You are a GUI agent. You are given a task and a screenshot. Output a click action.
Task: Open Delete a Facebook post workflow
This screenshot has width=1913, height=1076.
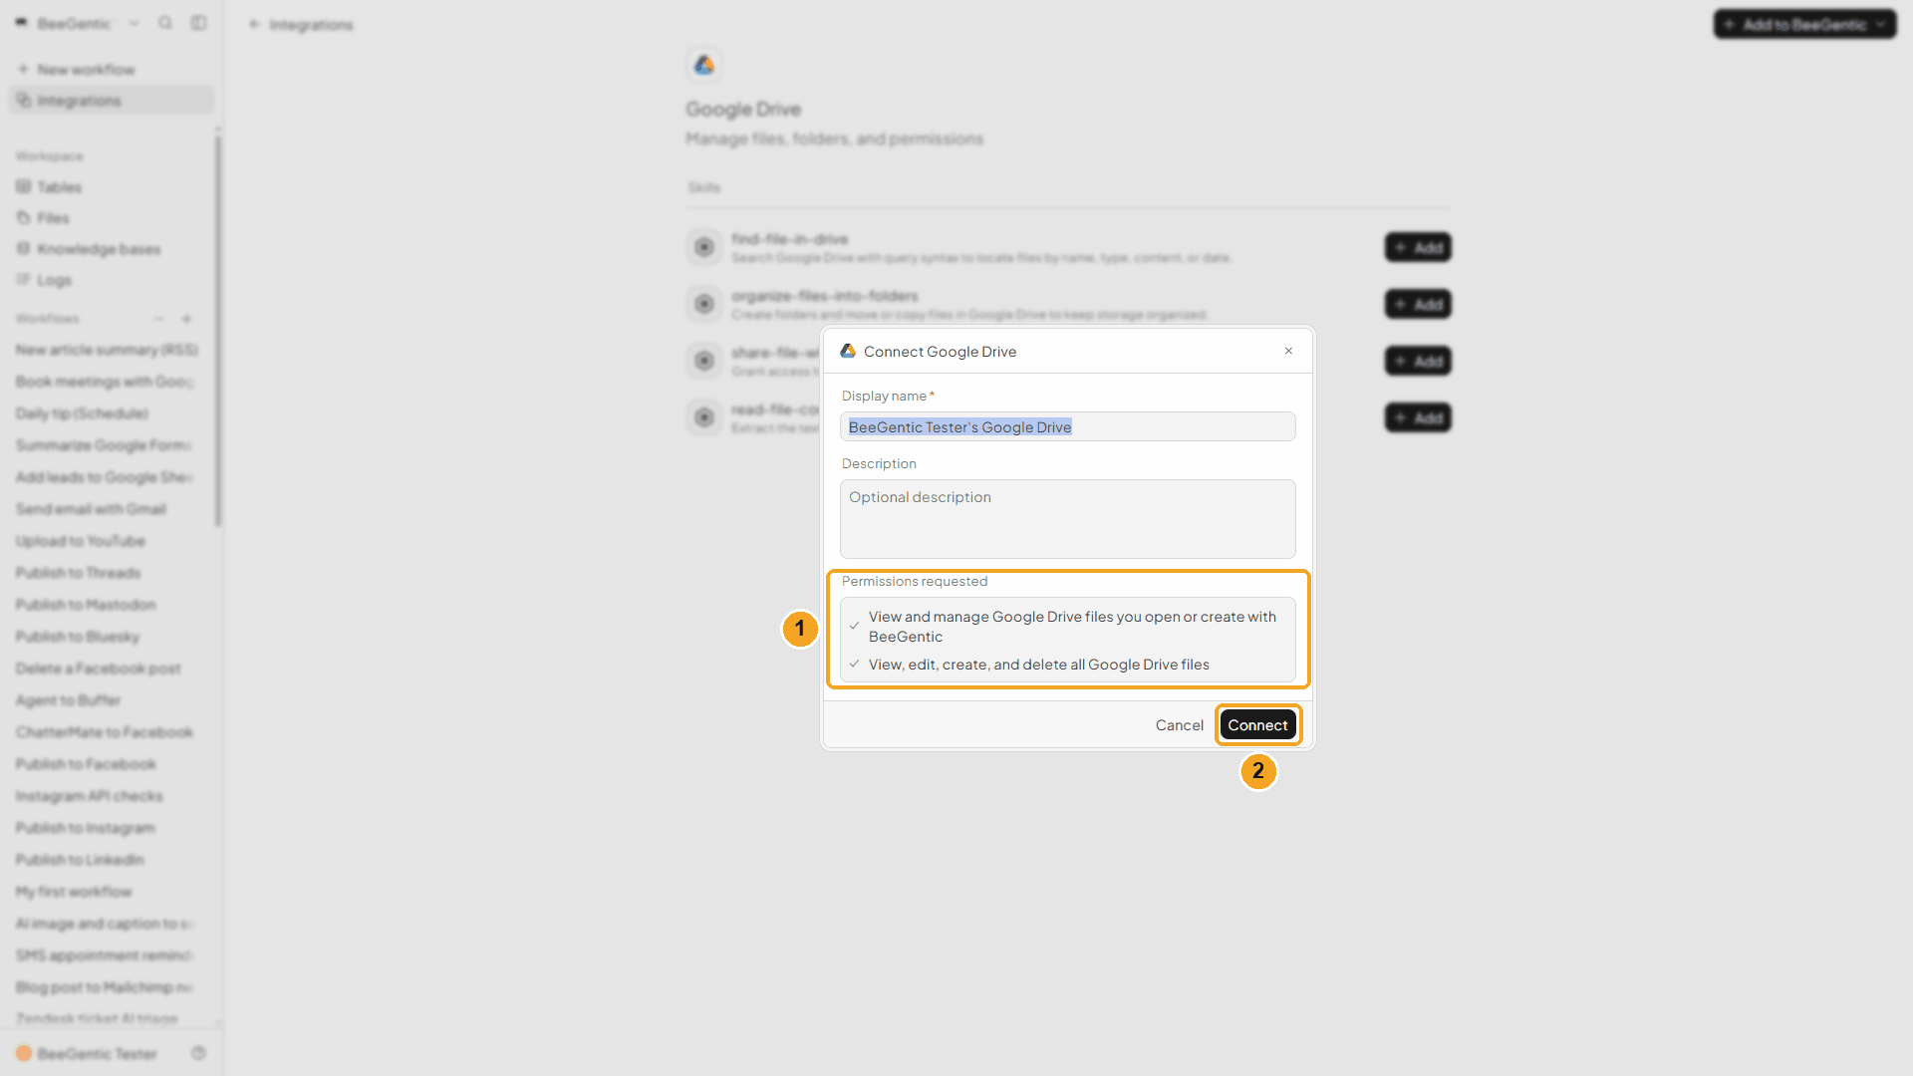click(99, 669)
